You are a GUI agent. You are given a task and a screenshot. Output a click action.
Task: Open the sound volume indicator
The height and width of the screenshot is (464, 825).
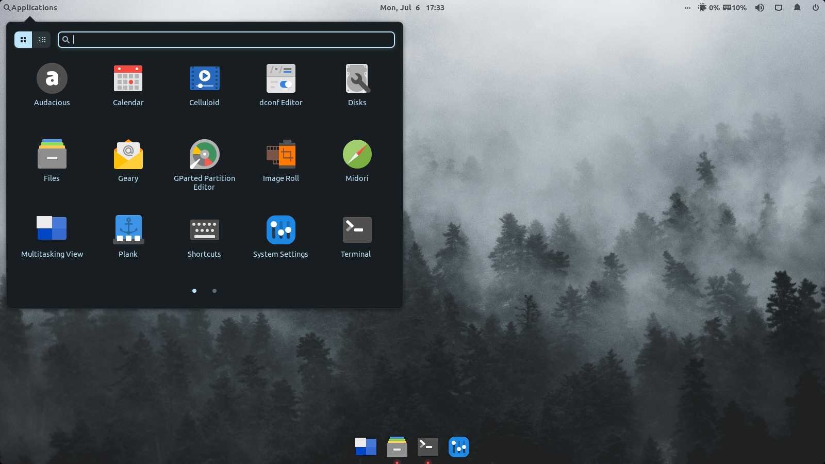(760, 8)
